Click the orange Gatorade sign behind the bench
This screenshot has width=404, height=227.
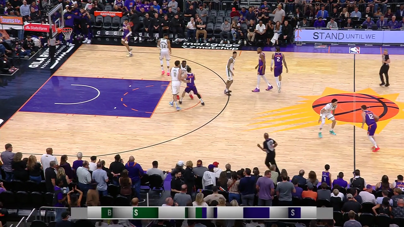click(108, 14)
